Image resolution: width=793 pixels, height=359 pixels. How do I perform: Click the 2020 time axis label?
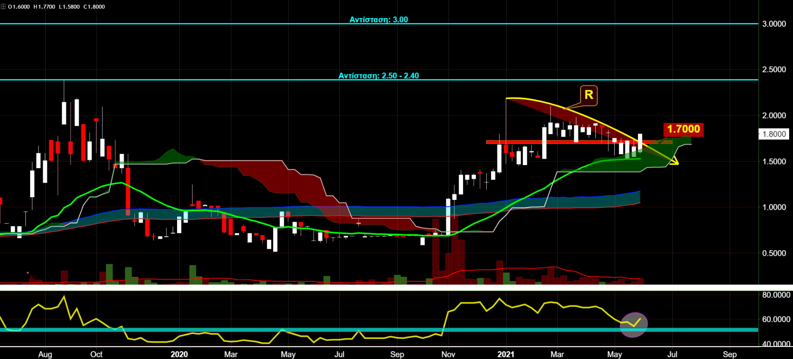(x=179, y=354)
